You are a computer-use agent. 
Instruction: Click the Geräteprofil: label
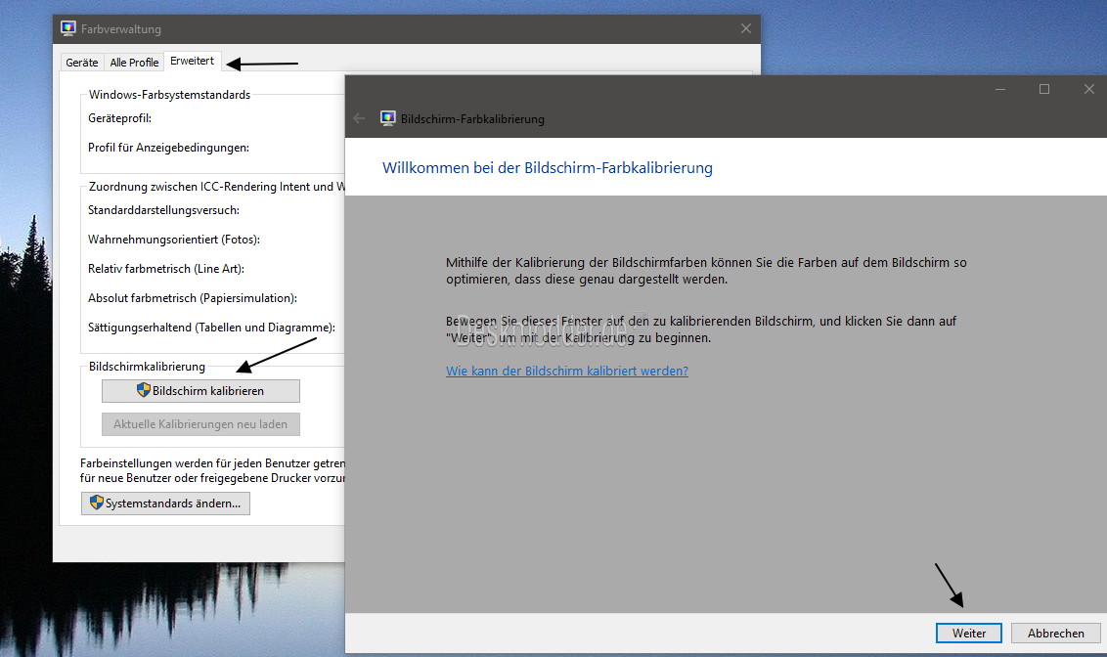coord(119,118)
